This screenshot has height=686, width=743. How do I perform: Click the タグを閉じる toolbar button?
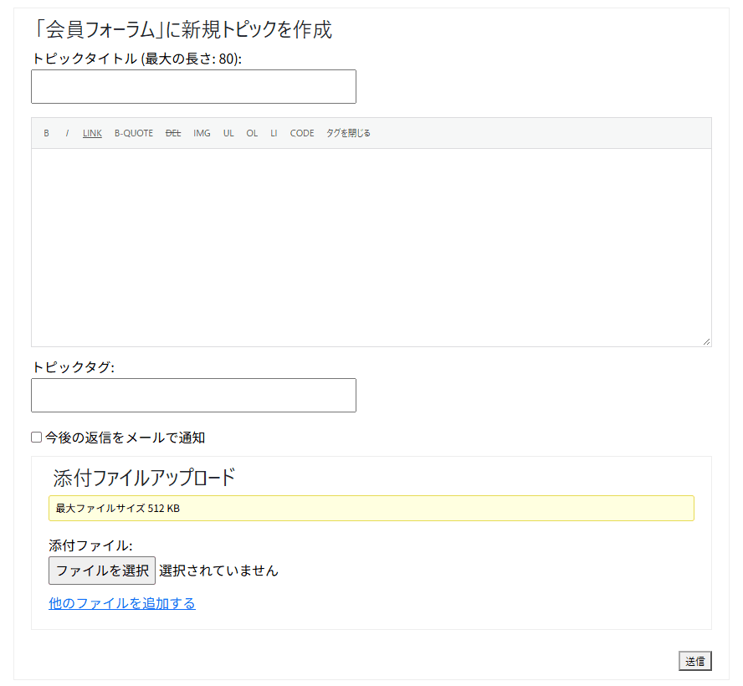348,133
